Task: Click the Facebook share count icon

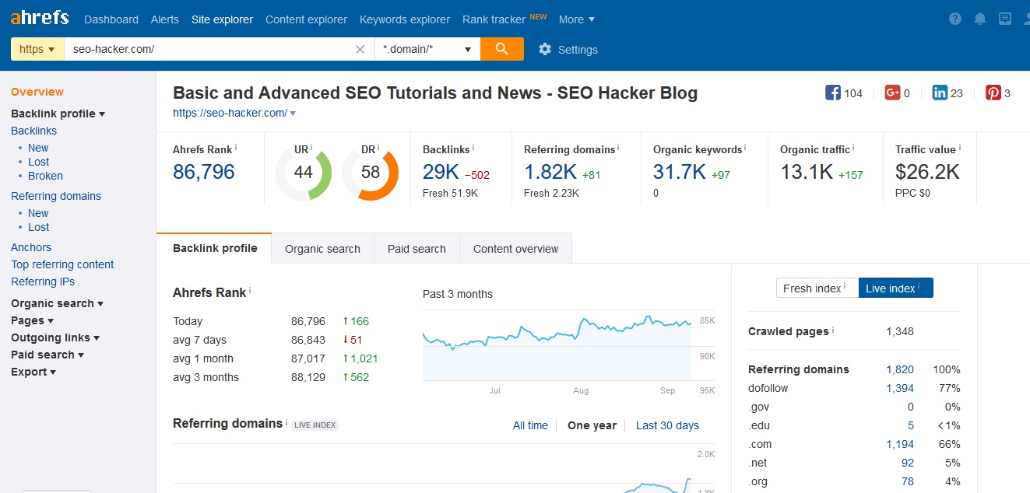Action: point(833,93)
